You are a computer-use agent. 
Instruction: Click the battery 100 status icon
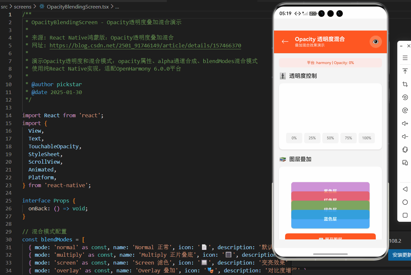[313, 14]
